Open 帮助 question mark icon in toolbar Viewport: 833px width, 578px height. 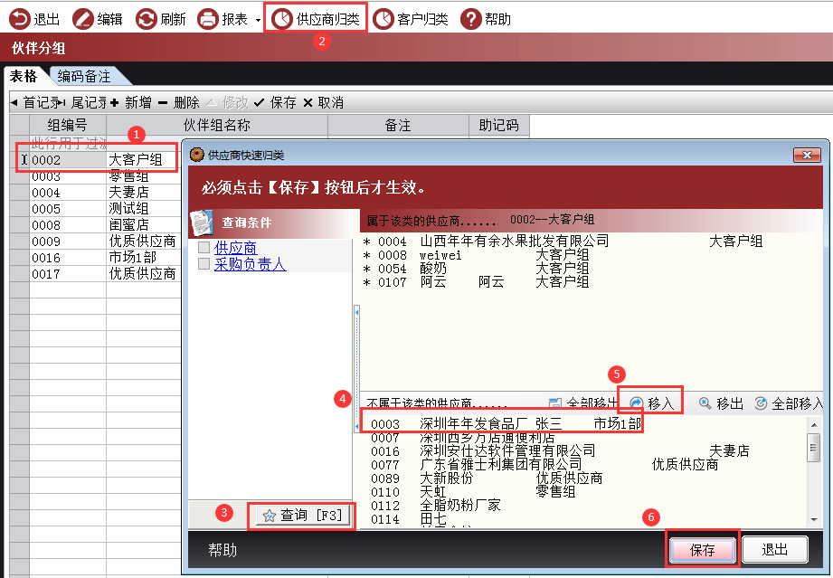[470, 19]
